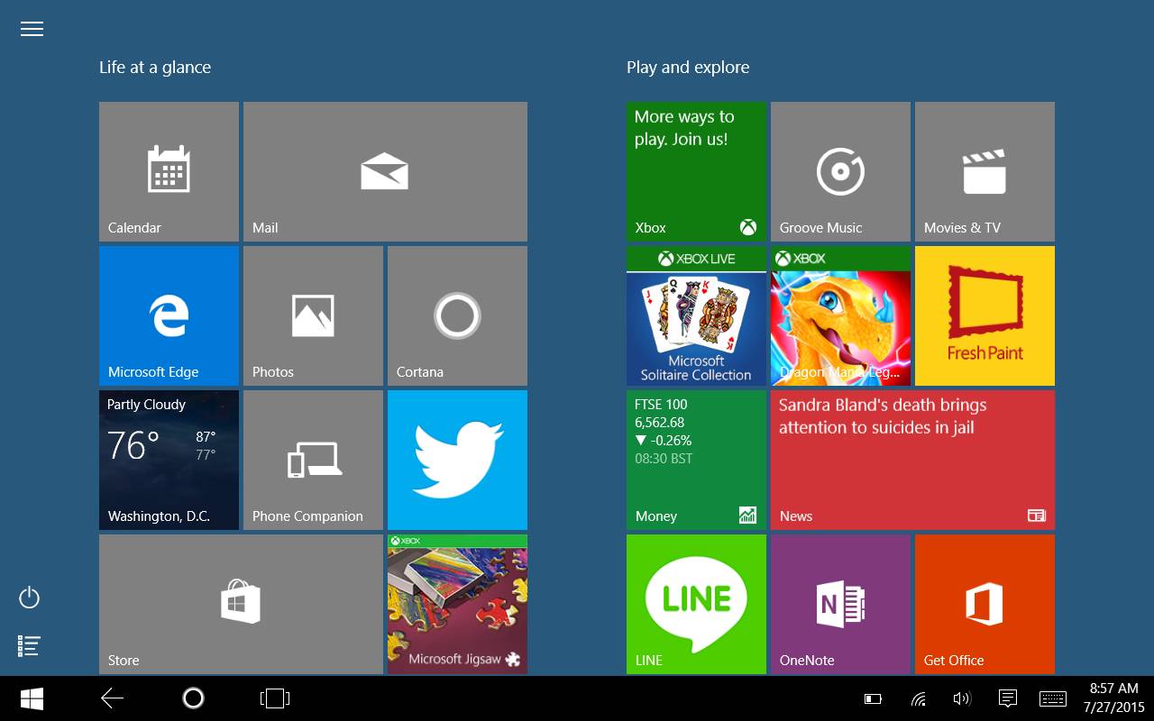Launch Microsoft Edge tile
The height and width of the screenshot is (721, 1154).
169,315
